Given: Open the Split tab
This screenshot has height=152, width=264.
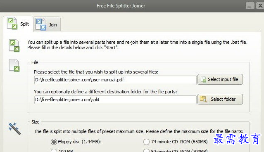Looking at the screenshot, I should (18, 24).
